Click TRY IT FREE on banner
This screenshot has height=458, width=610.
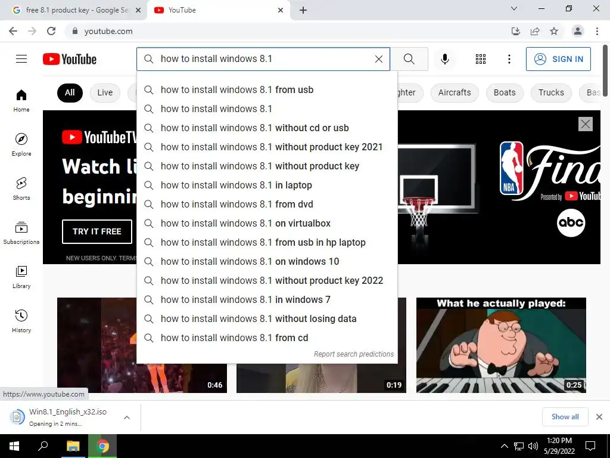coord(97,231)
